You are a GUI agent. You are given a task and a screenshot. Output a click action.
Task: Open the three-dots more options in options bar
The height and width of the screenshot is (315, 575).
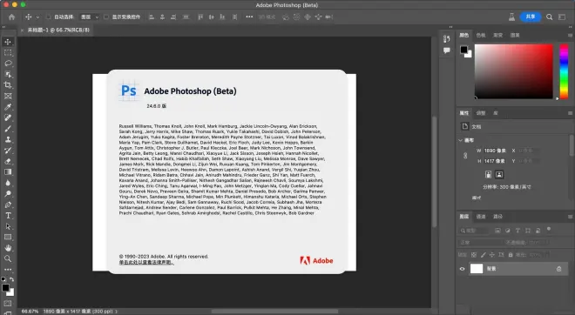click(249, 17)
